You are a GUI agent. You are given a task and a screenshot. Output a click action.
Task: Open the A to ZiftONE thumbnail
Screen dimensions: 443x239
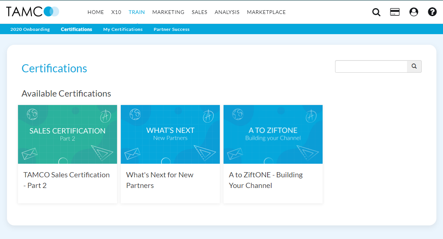tap(273, 134)
